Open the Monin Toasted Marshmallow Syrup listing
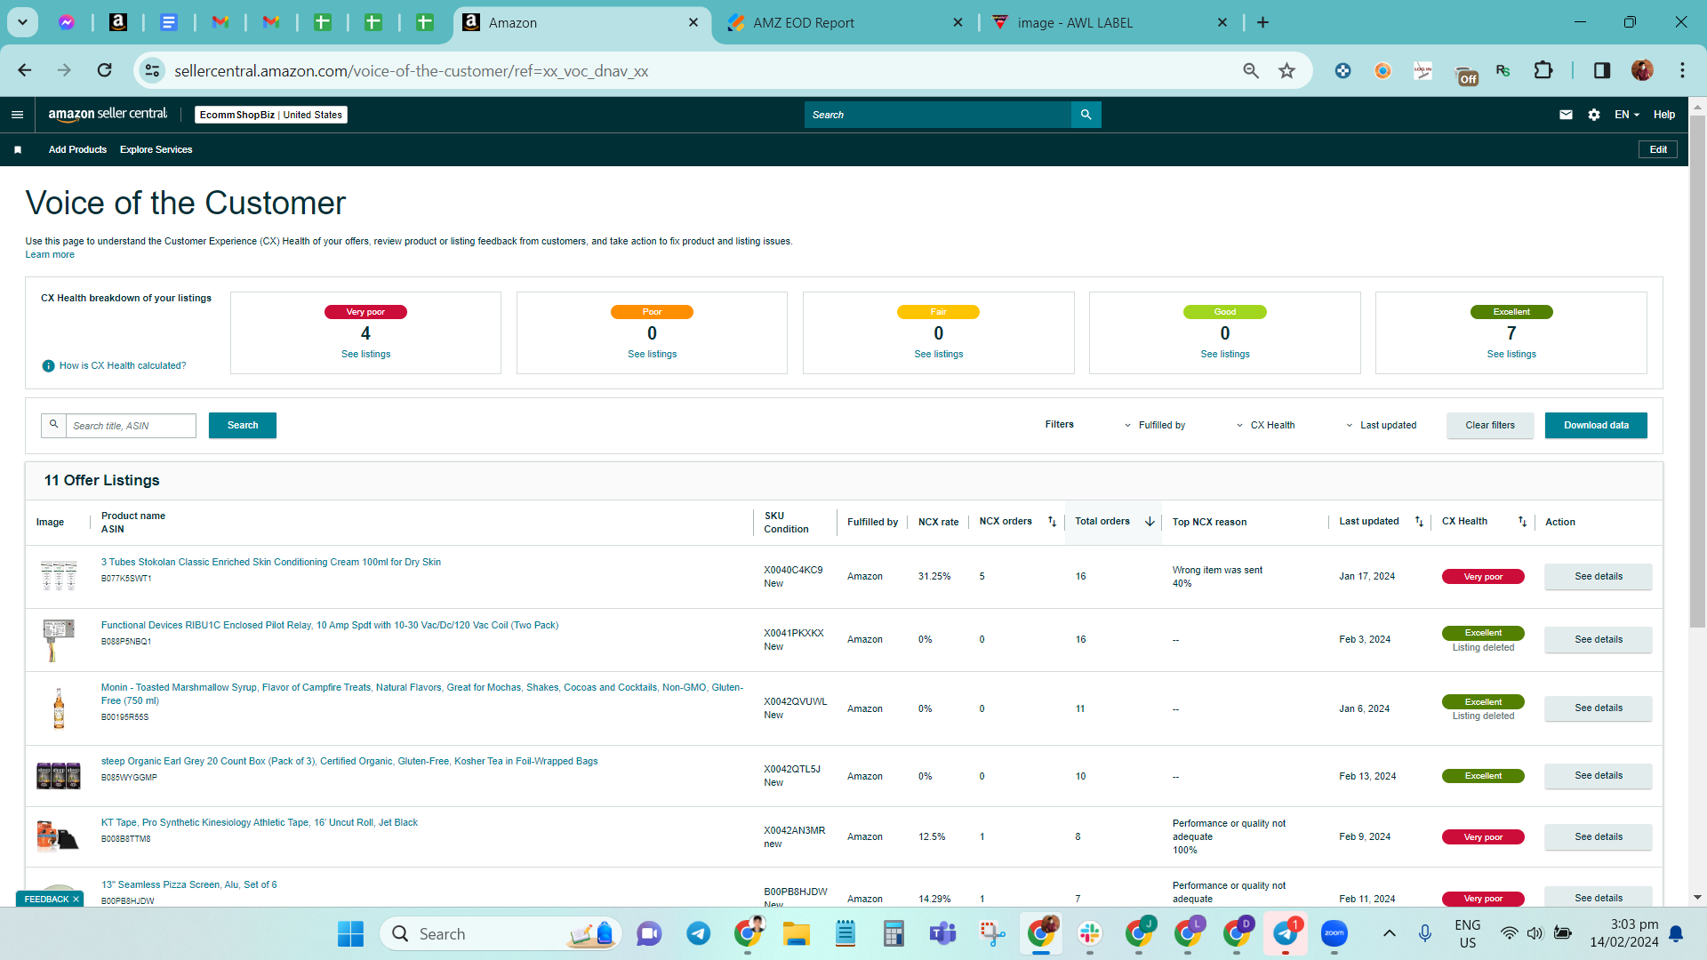This screenshot has height=960, width=1707. (x=421, y=694)
